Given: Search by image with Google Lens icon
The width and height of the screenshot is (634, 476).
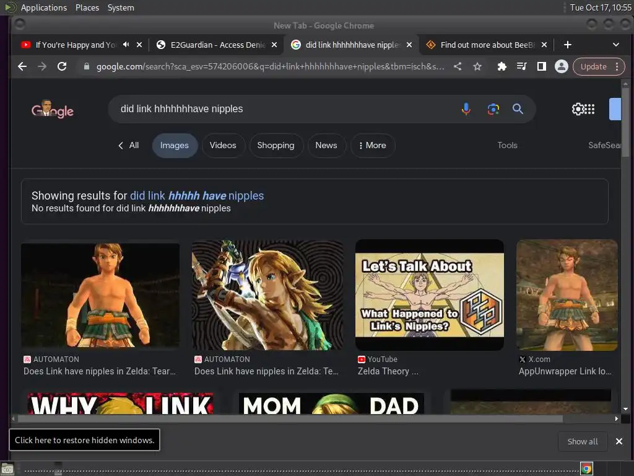Looking at the screenshot, I should pos(493,109).
